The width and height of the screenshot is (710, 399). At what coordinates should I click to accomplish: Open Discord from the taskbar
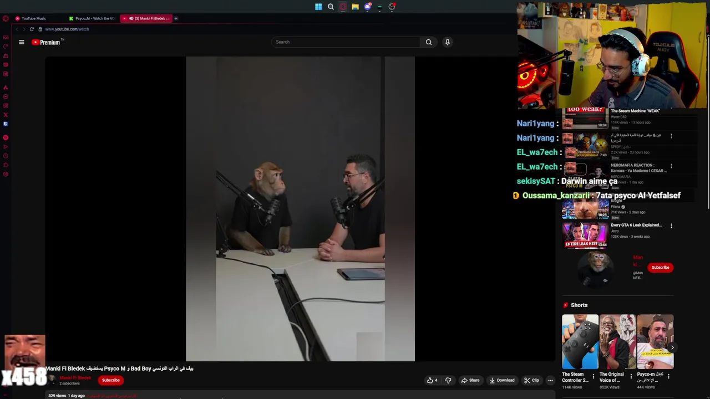click(367, 7)
